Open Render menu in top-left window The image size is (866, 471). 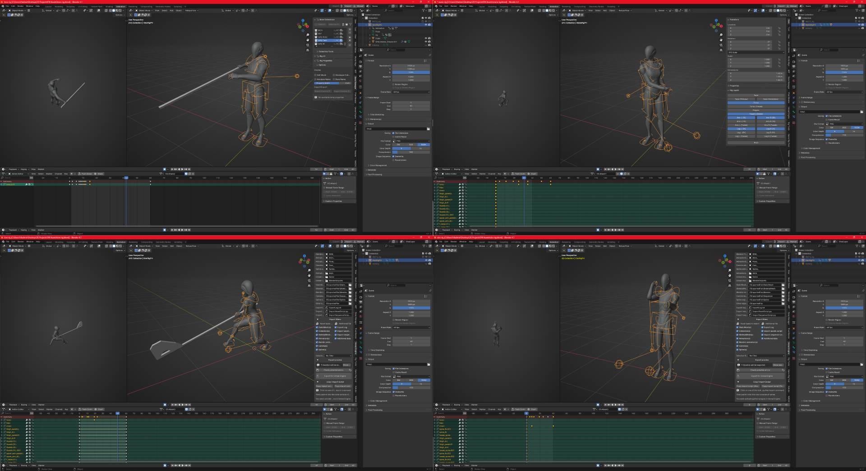coord(20,6)
